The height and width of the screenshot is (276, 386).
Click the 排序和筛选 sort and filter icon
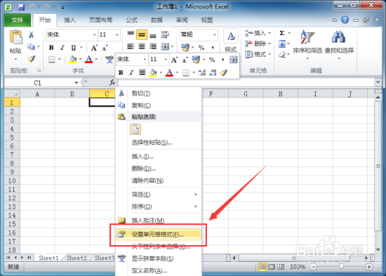click(x=307, y=37)
